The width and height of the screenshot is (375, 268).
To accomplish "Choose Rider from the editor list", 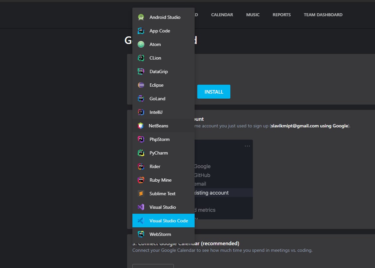I will 164,166.
